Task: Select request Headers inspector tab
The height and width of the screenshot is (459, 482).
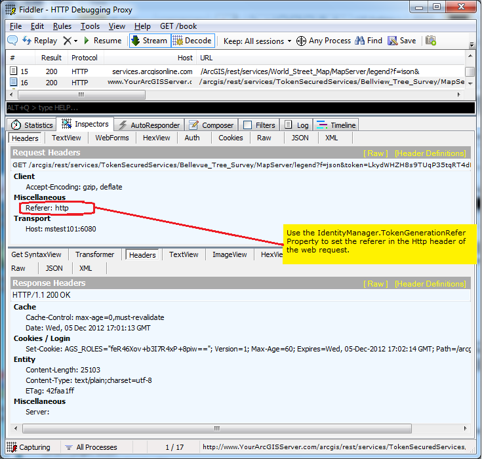Action: (25, 138)
